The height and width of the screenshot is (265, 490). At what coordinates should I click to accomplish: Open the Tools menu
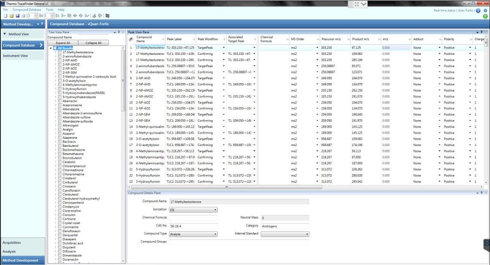49,10
